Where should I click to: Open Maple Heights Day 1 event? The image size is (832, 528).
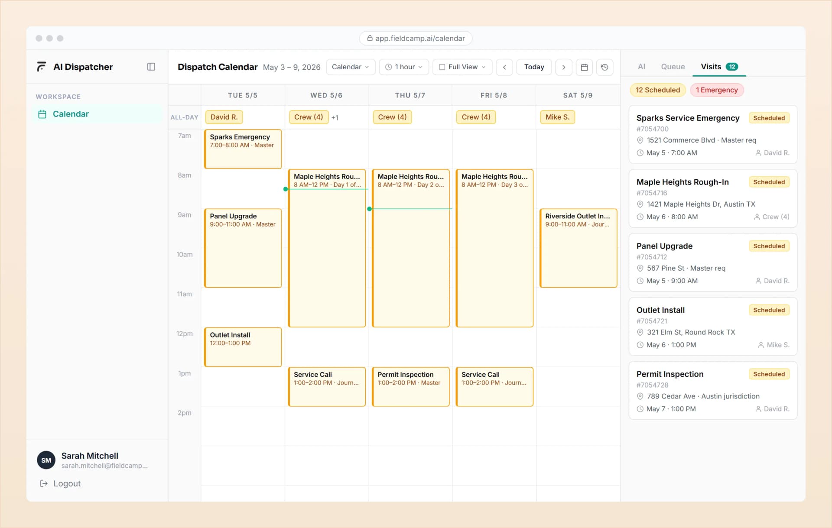tap(327, 248)
